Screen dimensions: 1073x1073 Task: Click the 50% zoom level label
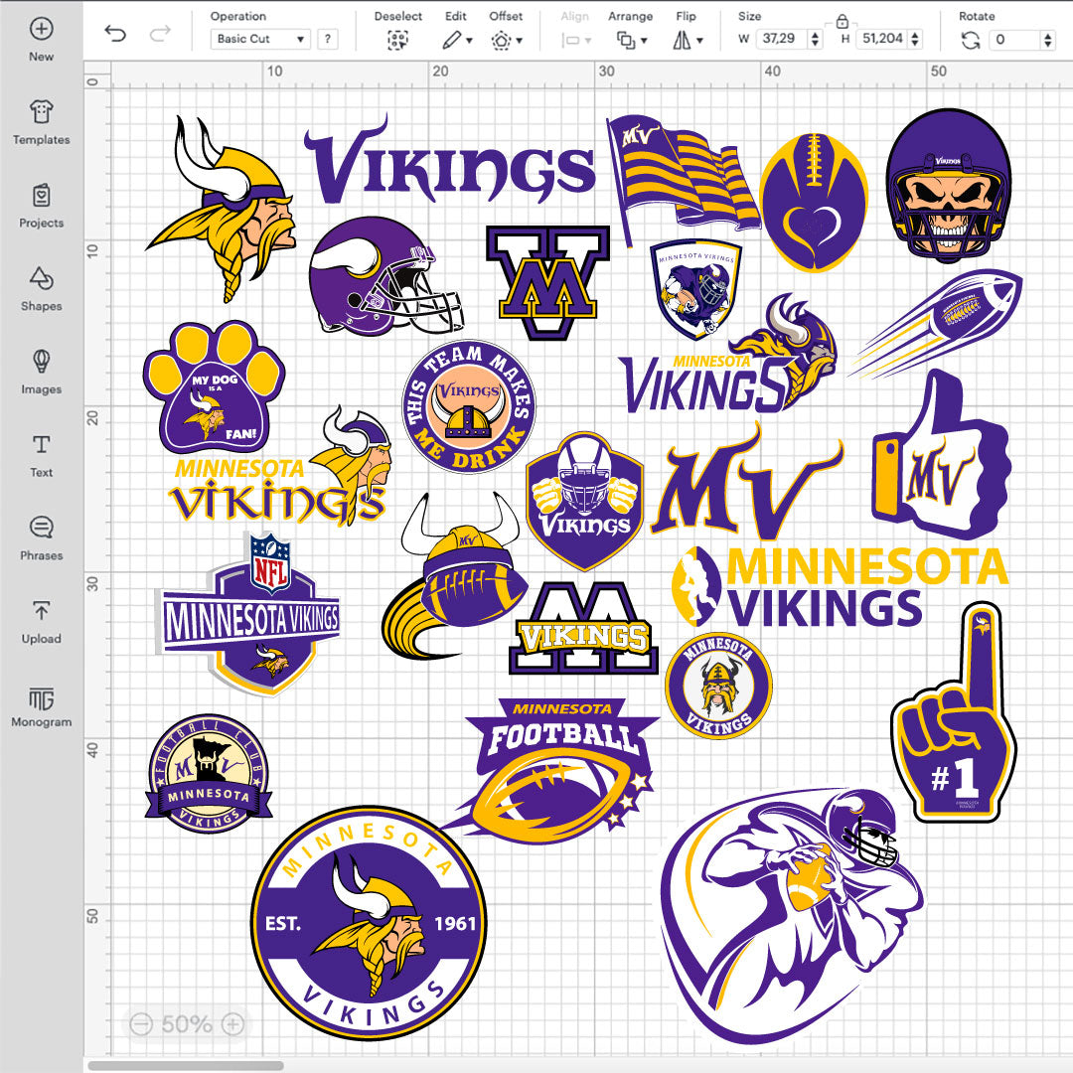click(x=187, y=1024)
